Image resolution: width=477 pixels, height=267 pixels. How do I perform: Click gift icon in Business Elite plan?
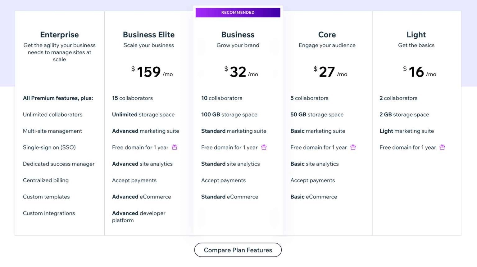click(175, 147)
